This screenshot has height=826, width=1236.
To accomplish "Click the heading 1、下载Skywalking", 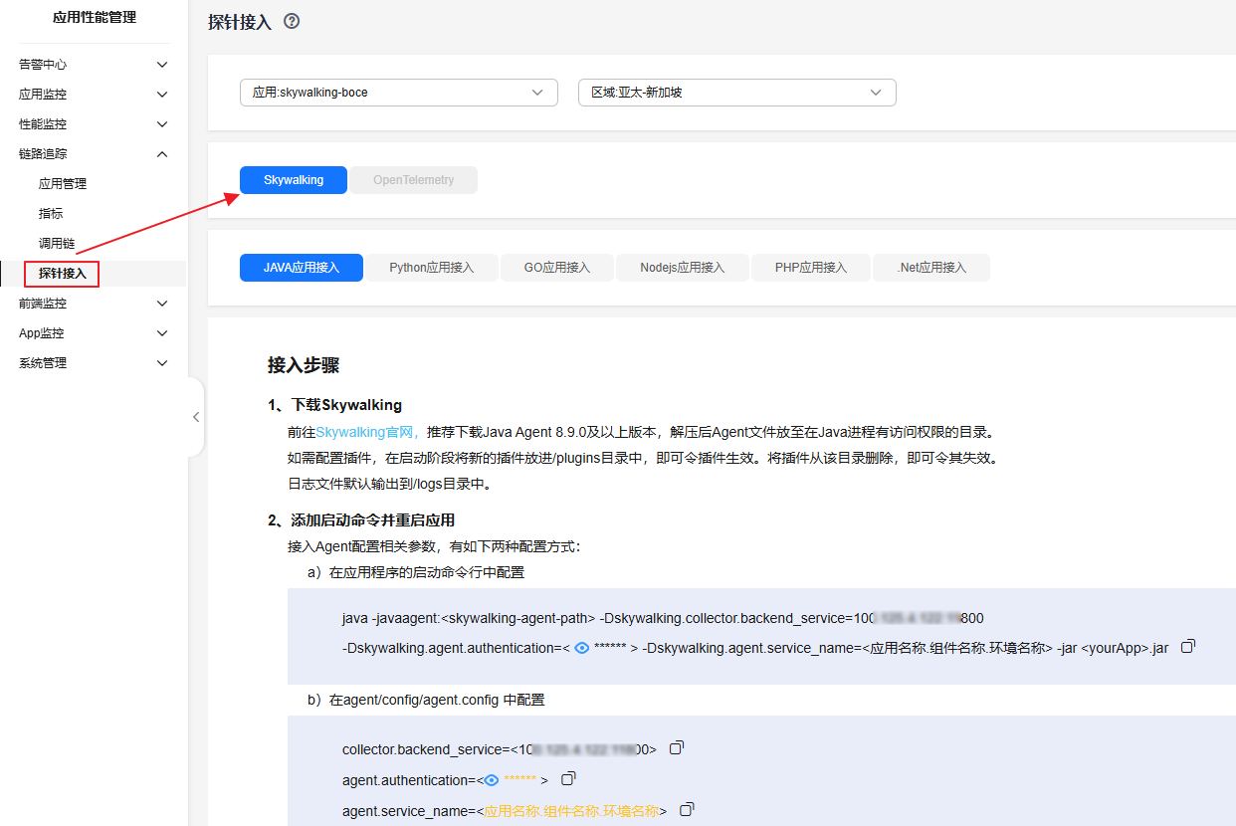I will point(334,405).
